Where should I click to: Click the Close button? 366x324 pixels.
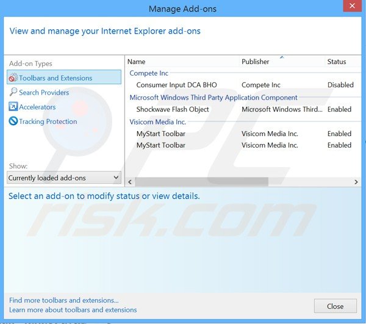335,306
